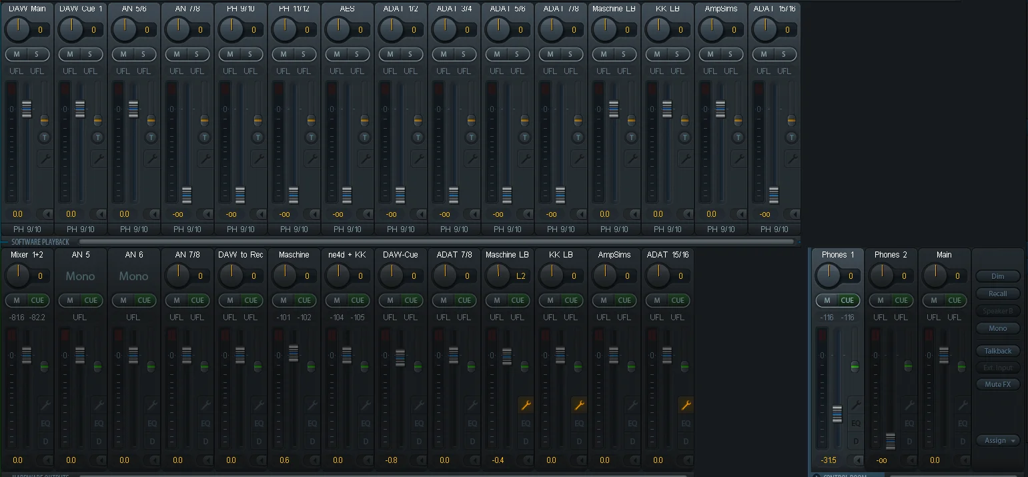
Task: Open the routing selector under the AES channel
Action: click(348, 229)
